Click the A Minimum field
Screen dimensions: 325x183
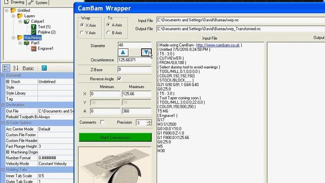click(105, 111)
